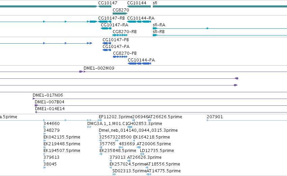The image size is (287, 176).
Task: Click the EK042135.5prime label
Action: (x=62, y=137)
